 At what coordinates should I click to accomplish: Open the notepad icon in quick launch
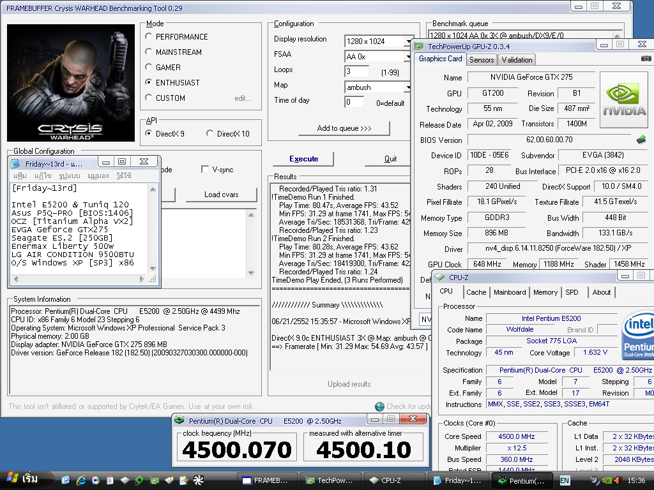[110, 480]
